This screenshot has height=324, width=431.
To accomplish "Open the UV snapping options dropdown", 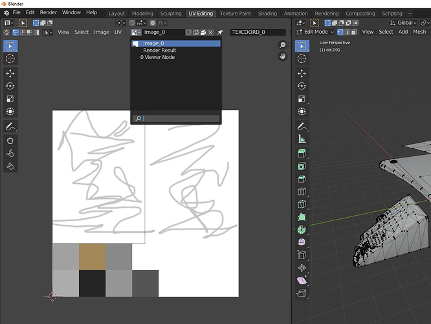I will tap(142, 23).
